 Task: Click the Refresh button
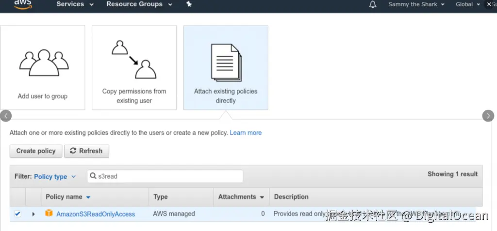(86, 151)
